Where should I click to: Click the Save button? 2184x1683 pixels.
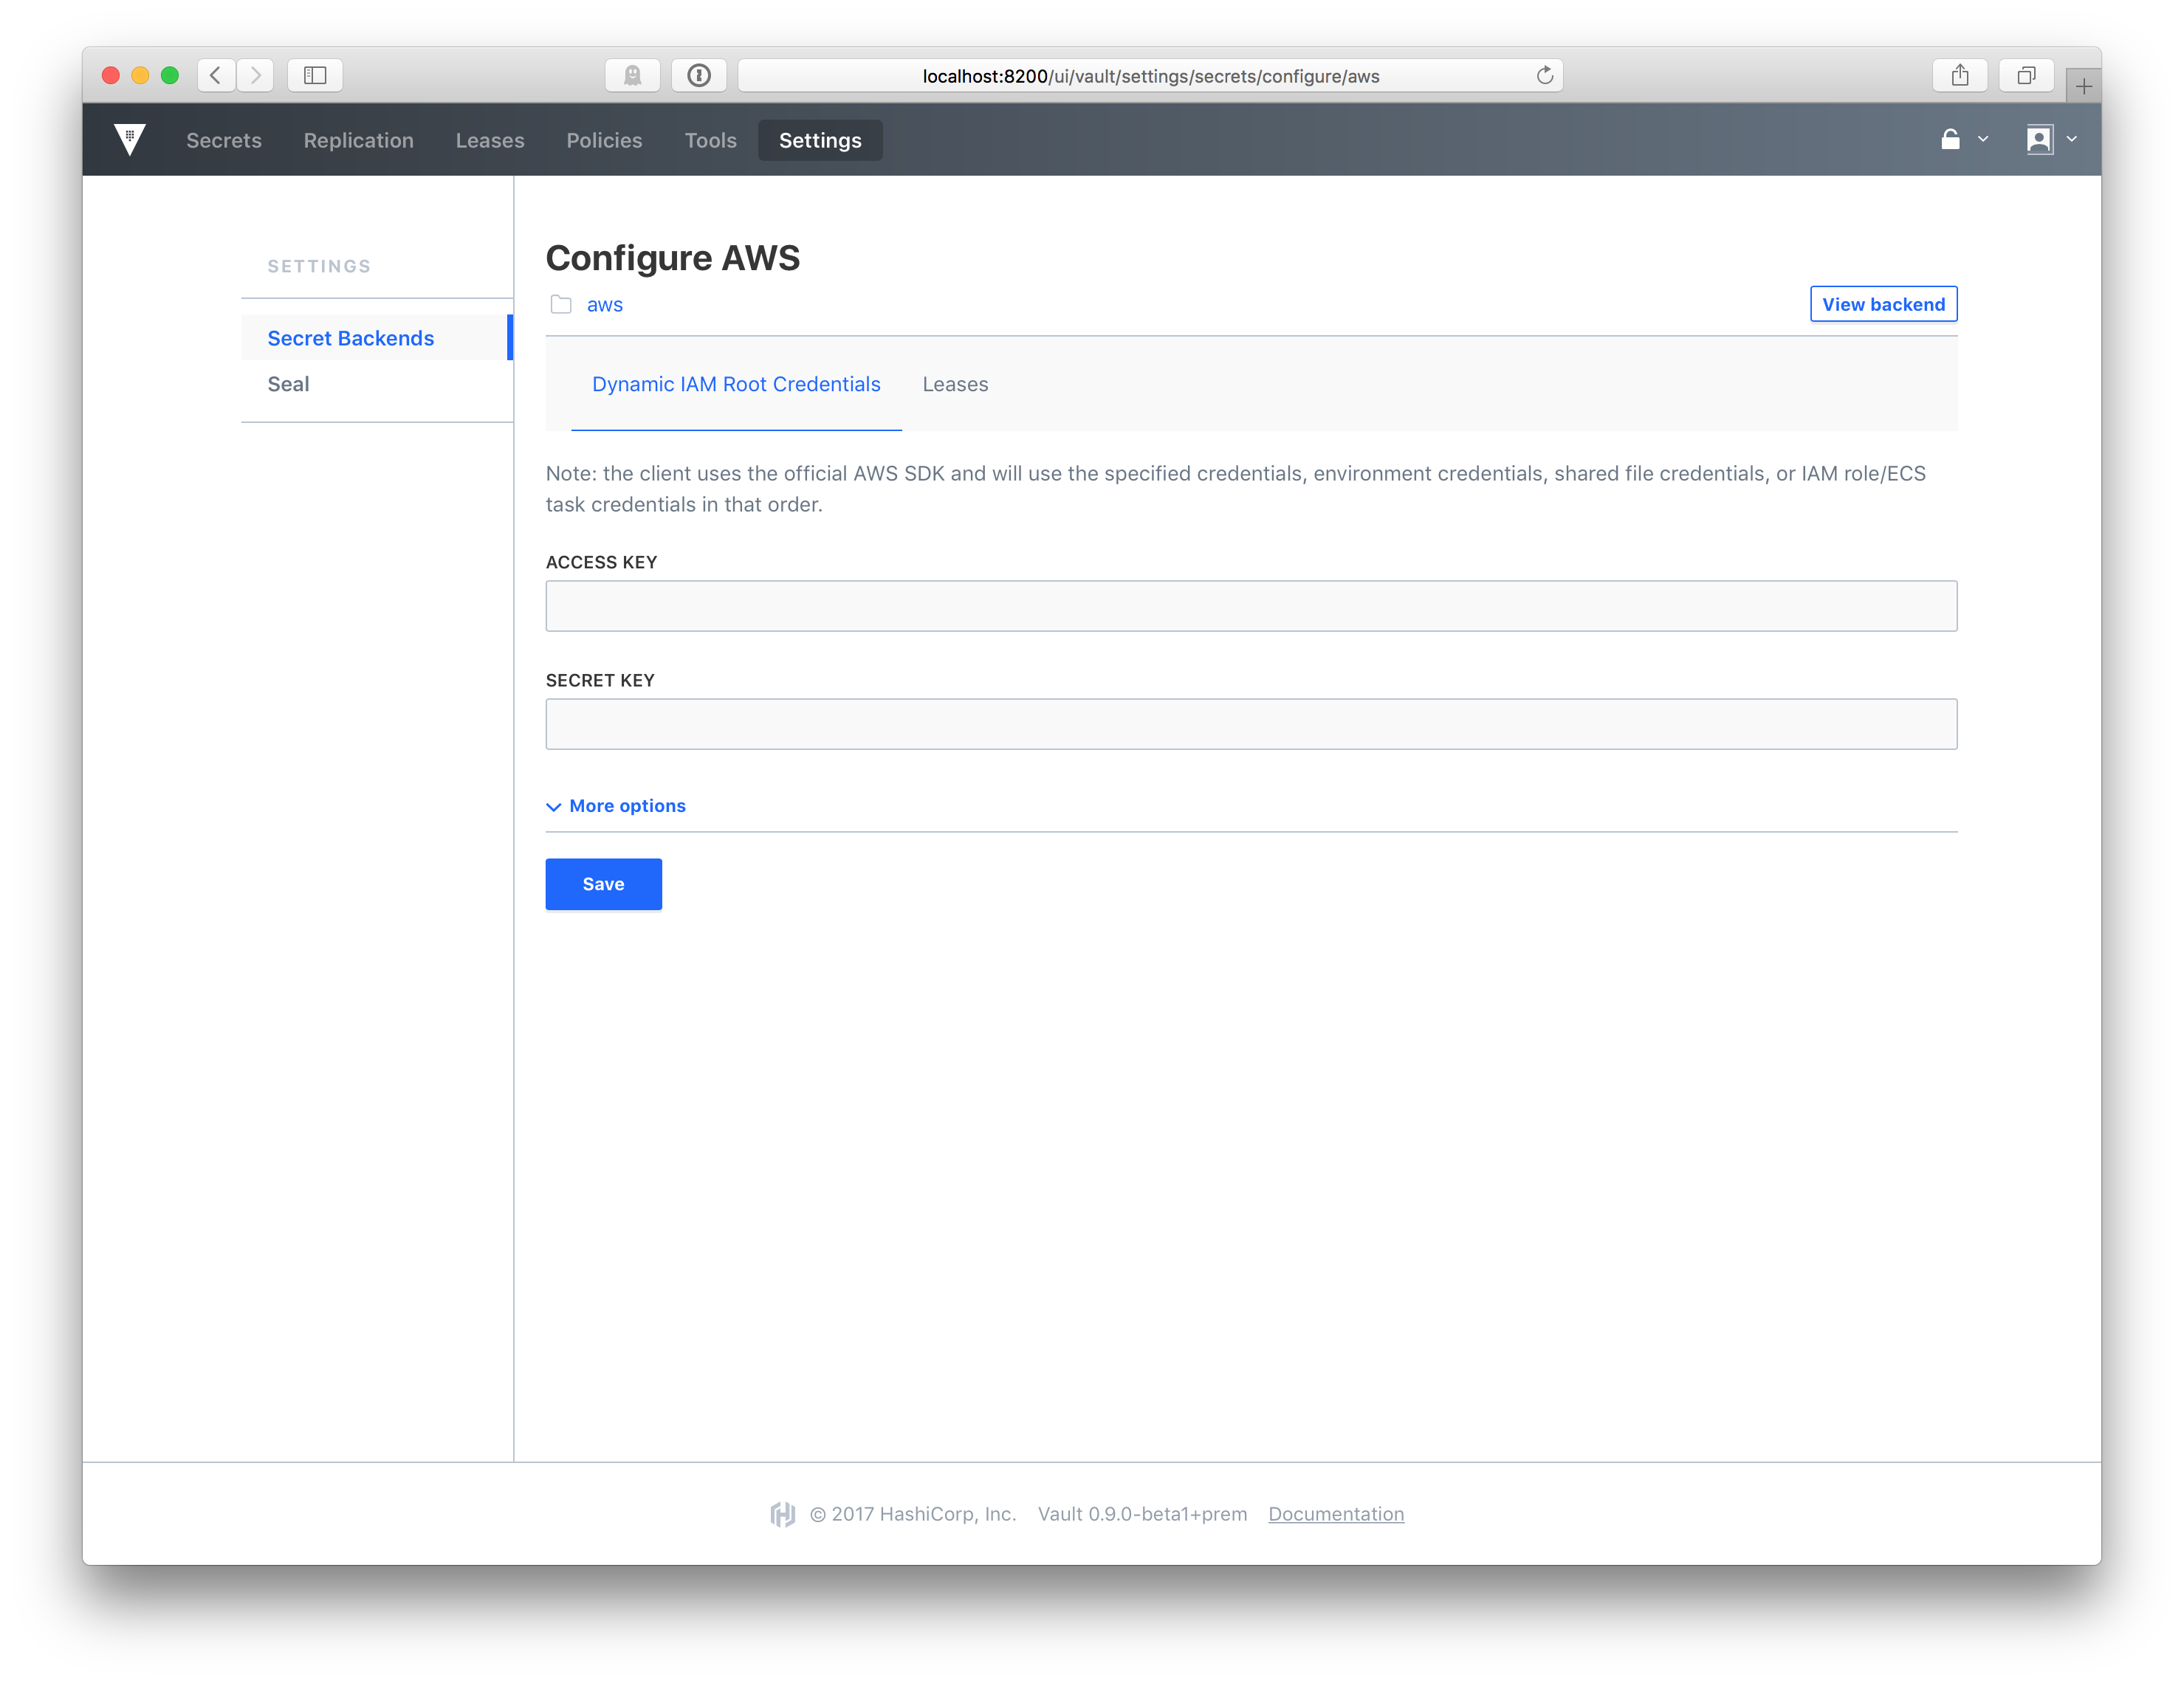603,884
